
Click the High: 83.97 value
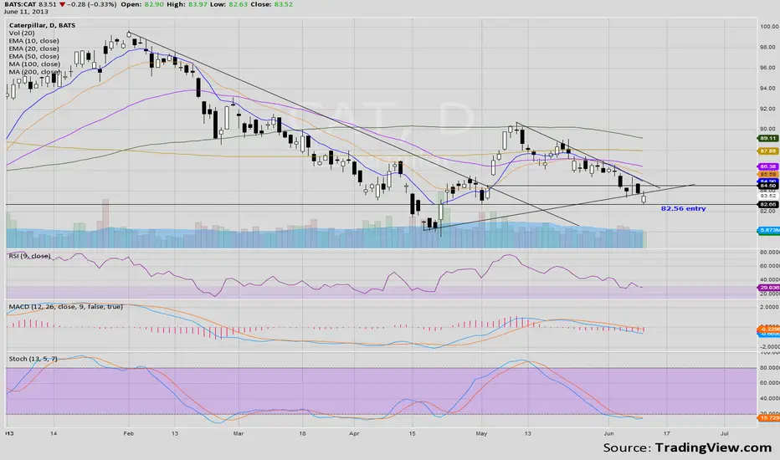tap(187, 4)
